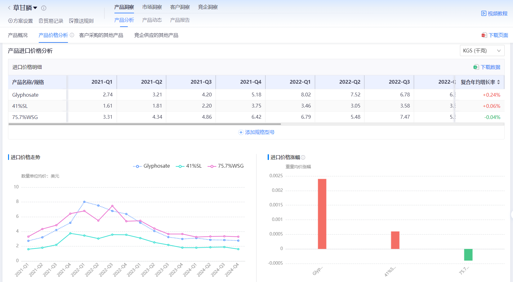
Task: Switch to 产品洞察 tab
Action: [124, 7]
